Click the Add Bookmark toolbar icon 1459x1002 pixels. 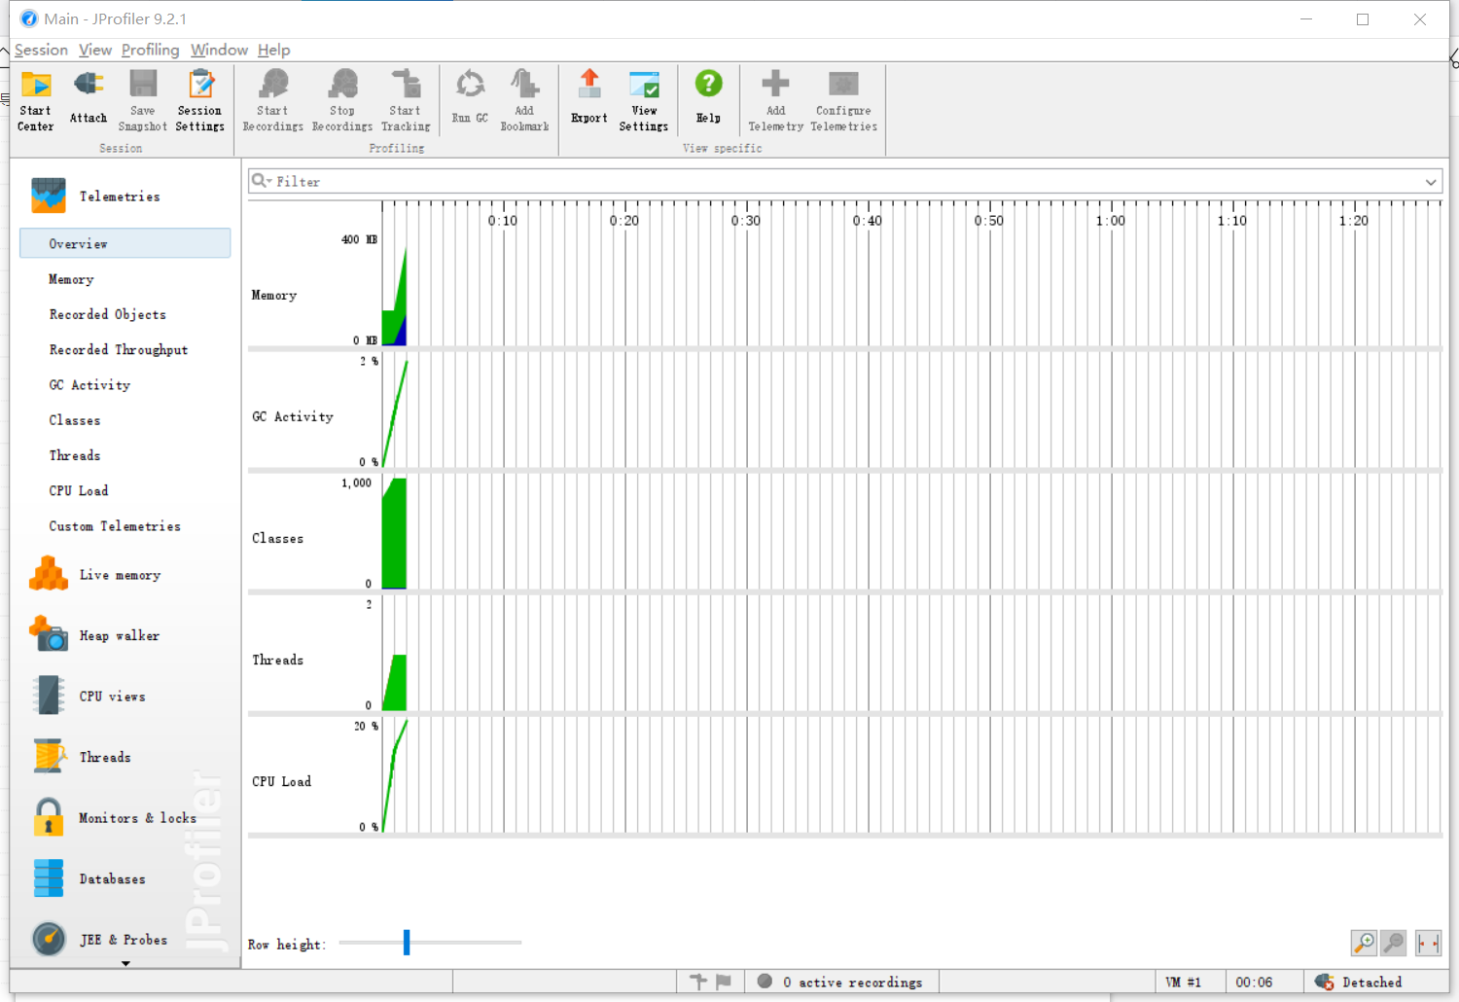[525, 100]
